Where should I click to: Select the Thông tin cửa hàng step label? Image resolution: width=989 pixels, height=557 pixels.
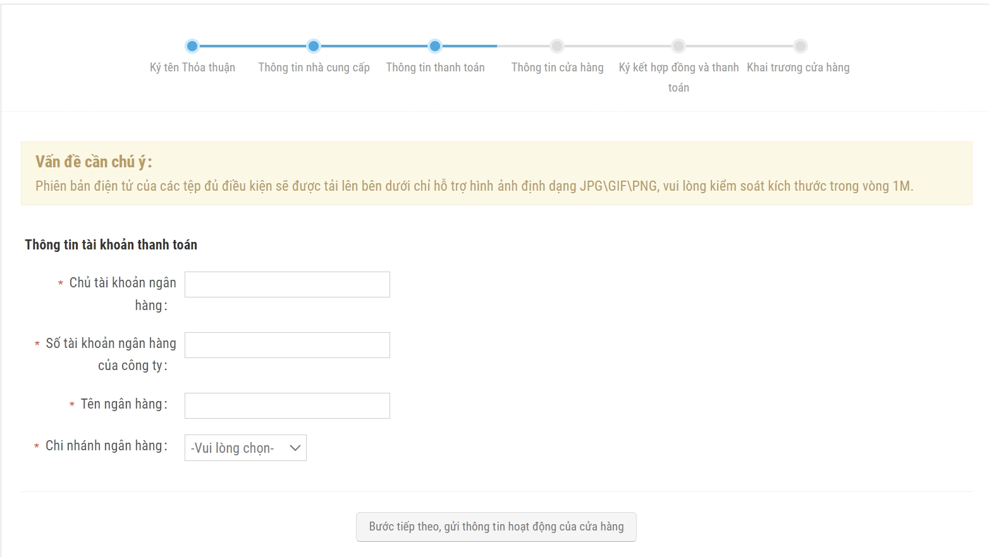(557, 68)
